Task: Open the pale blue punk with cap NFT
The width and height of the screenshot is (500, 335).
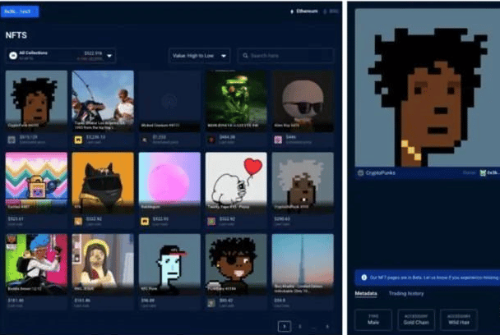Action: coord(169,264)
